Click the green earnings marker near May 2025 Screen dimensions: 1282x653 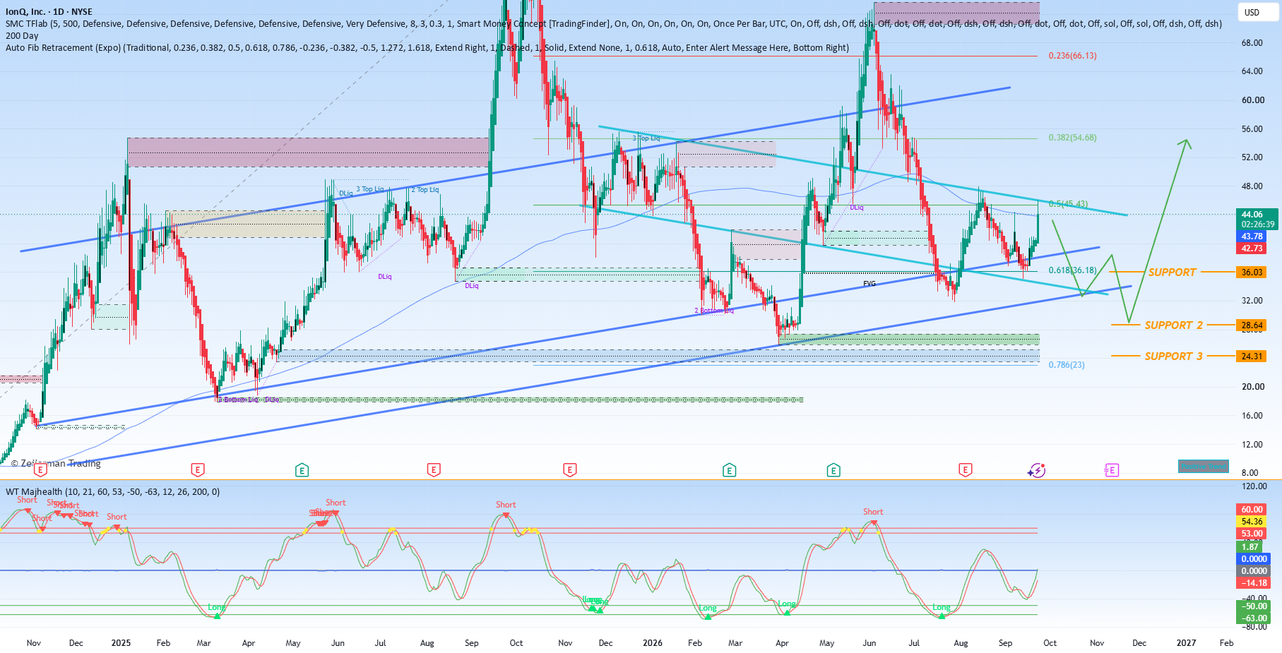pyautogui.click(x=302, y=469)
